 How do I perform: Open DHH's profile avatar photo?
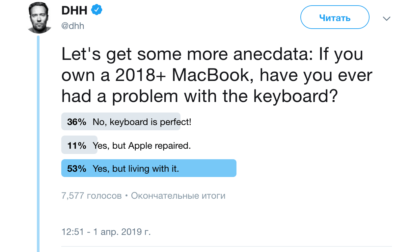39,17
